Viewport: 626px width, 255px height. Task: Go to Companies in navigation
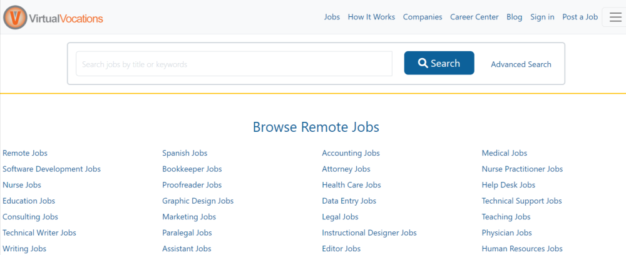click(423, 17)
